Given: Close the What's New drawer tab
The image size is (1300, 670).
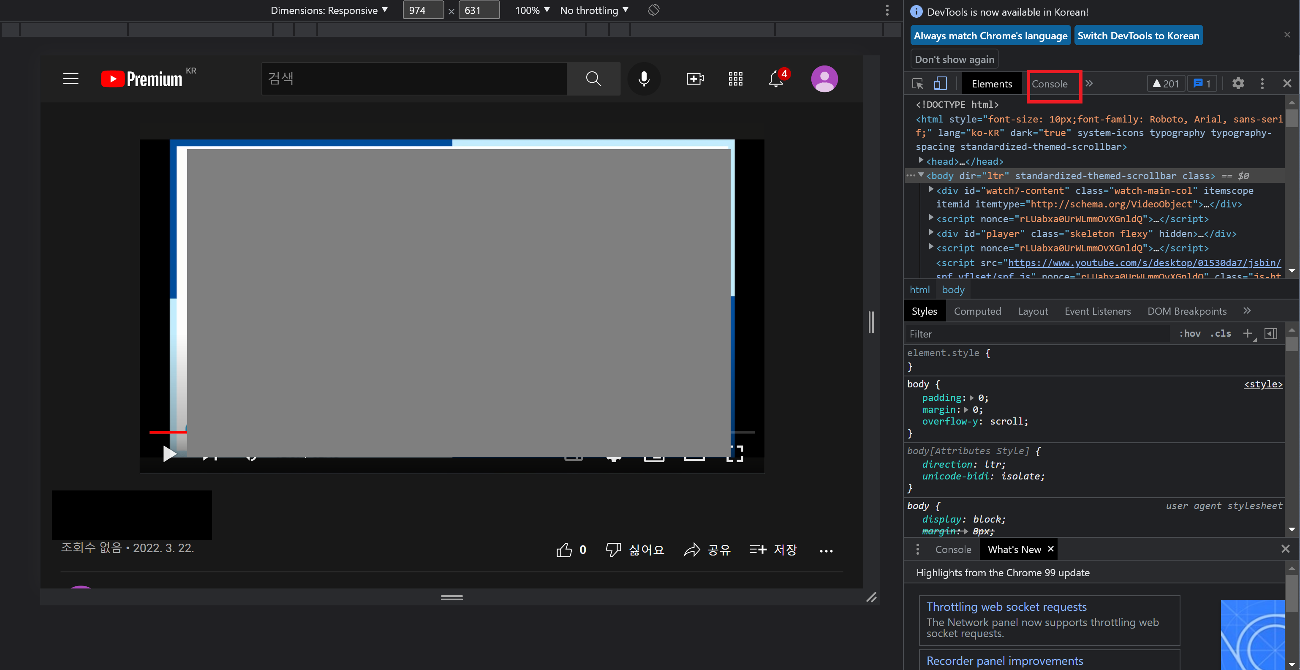Looking at the screenshot, I should pyautogui.click(x=1050, y=549).
